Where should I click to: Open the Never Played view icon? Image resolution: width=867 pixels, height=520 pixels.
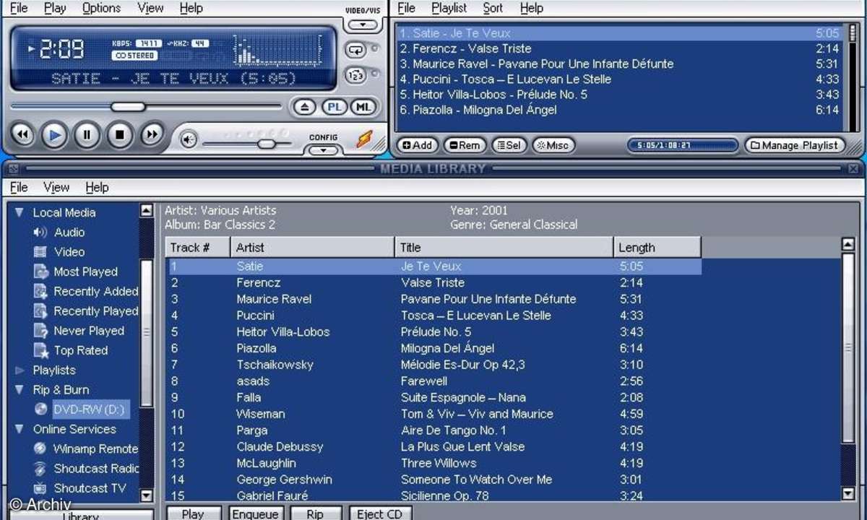[40, 331]
